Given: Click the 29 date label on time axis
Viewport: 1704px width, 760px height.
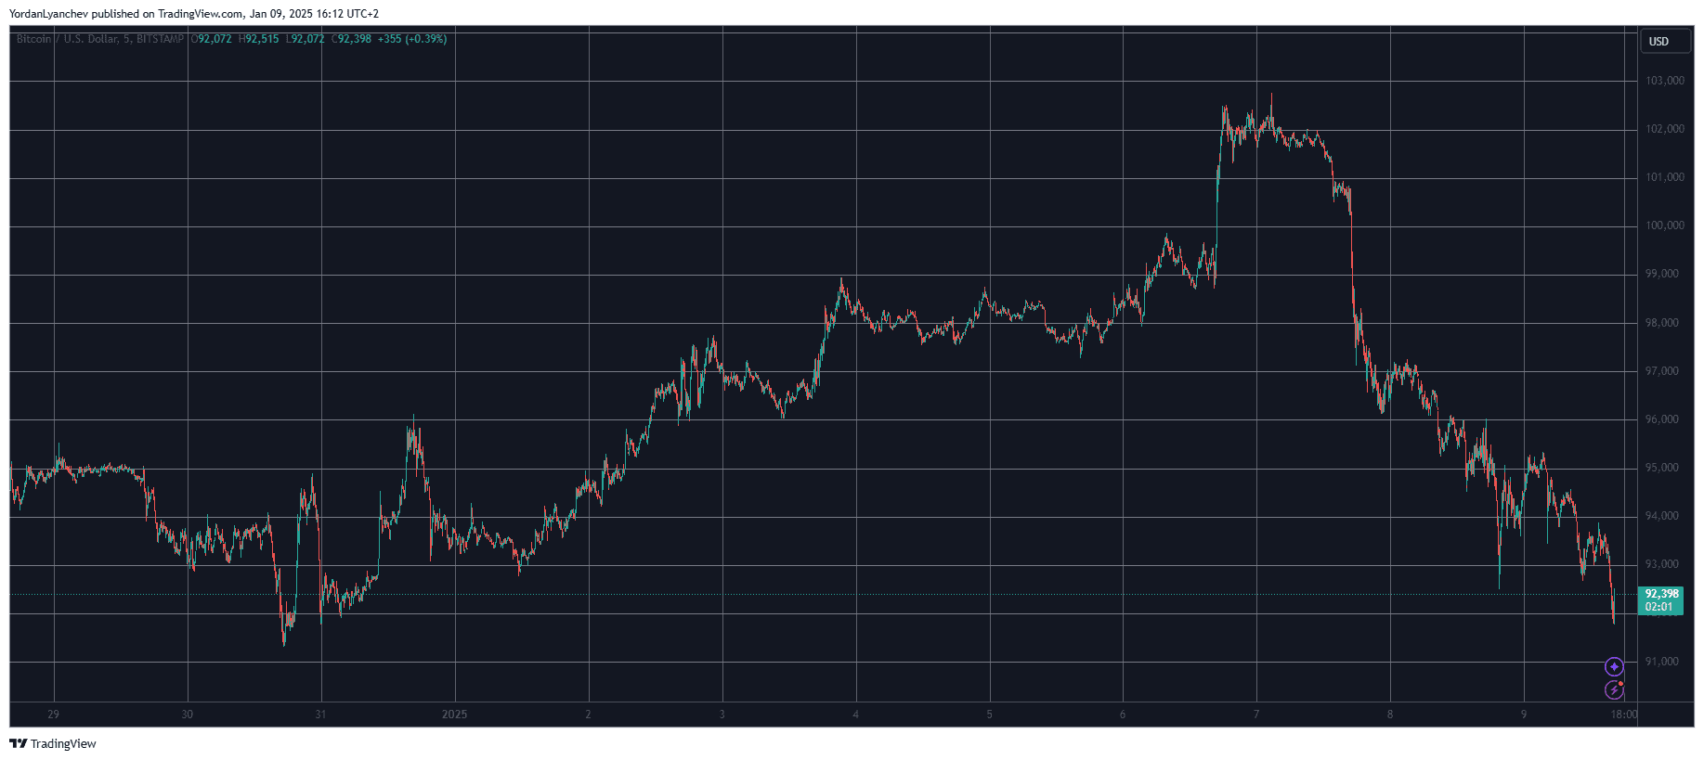Looking at the screenshot, I should coord(54,715).
